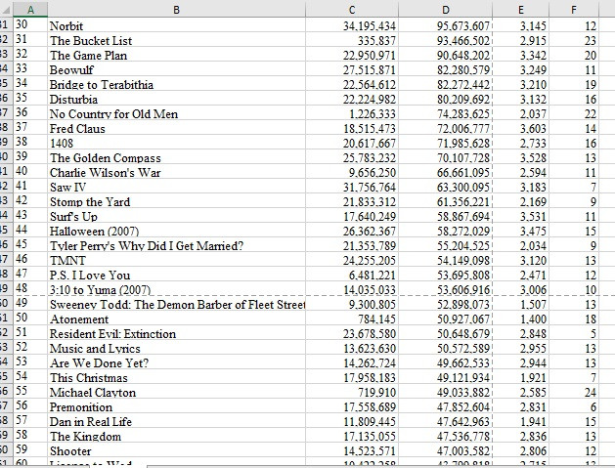
Task: Click value 17,135,055 in The Kingdom row
Action: click(x=352, y=437)
